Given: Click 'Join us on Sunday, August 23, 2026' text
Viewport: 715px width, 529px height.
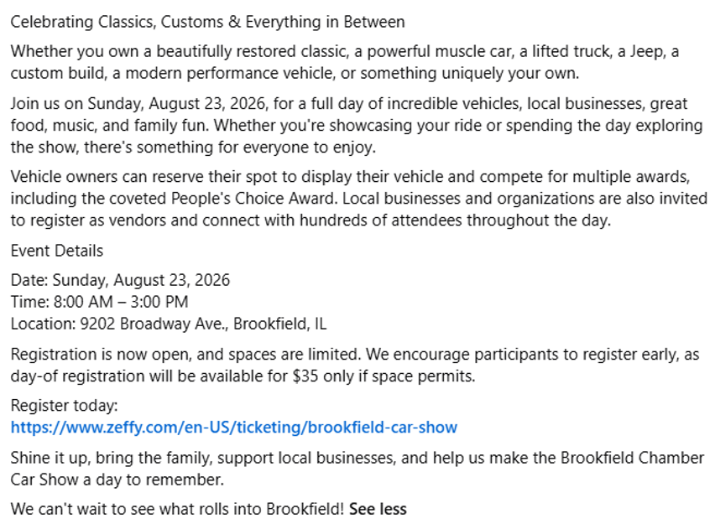Looking at the screenshot, I should pos(138,103).
